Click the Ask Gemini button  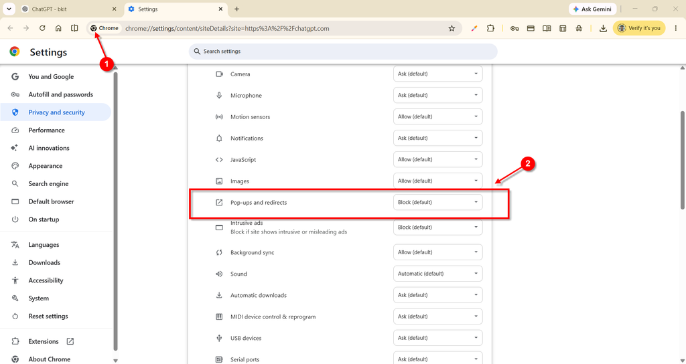(592, 9)
